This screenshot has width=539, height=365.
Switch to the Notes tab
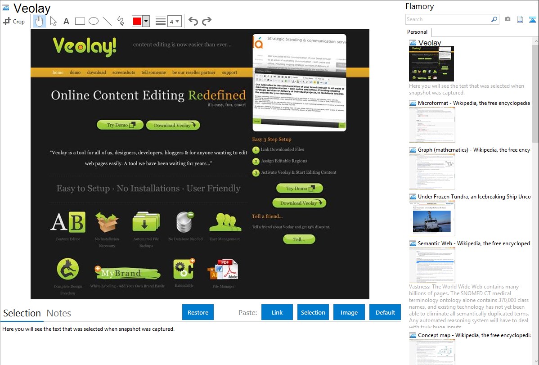(x=59, y=313)
